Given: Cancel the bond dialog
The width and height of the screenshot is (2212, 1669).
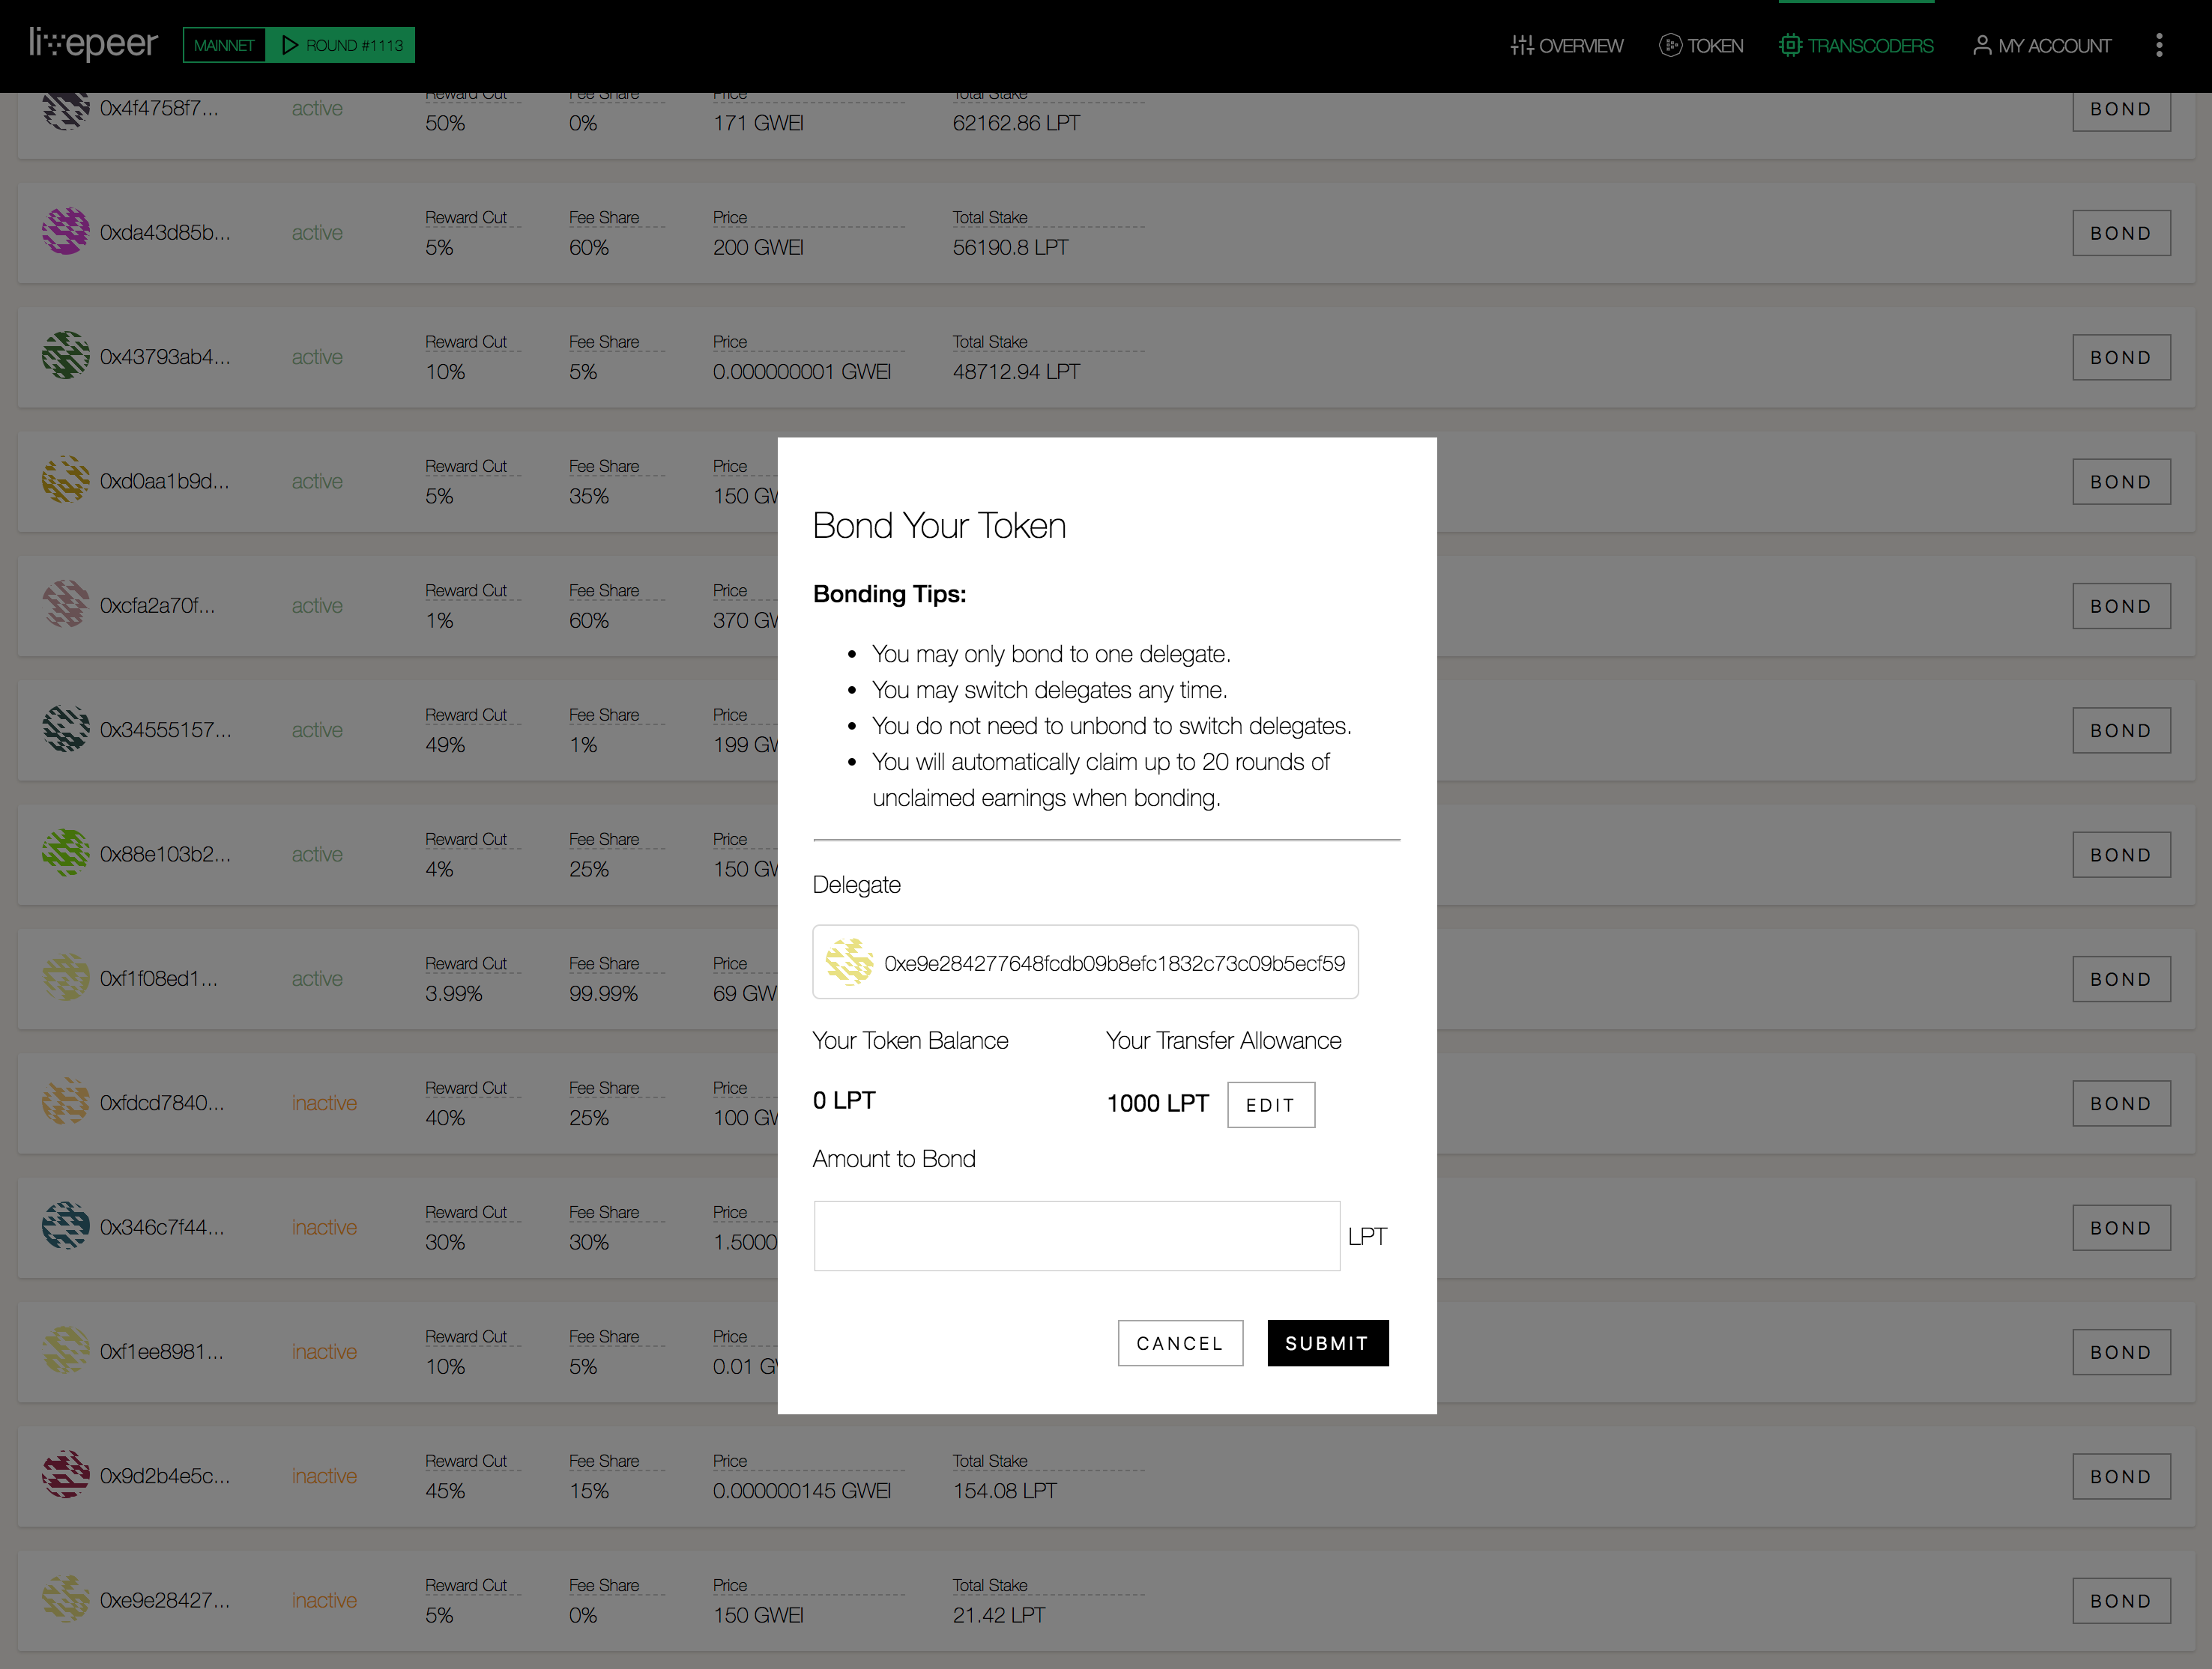Looking at the screenshot, I should [1180, 1342].
